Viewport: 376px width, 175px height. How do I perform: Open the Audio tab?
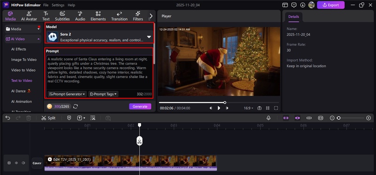80,16
